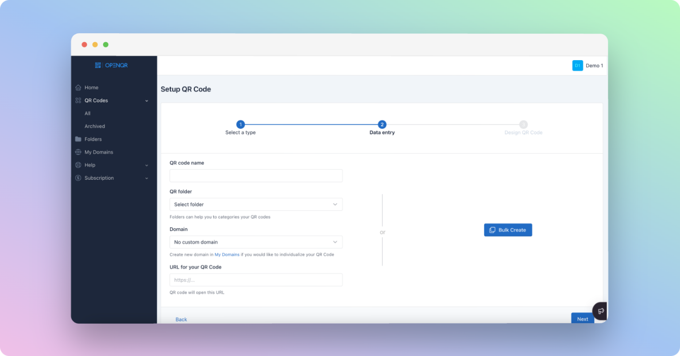Screen dimensions: 680x356
Task: Click the Back link
Action: (x=181, y=319)
